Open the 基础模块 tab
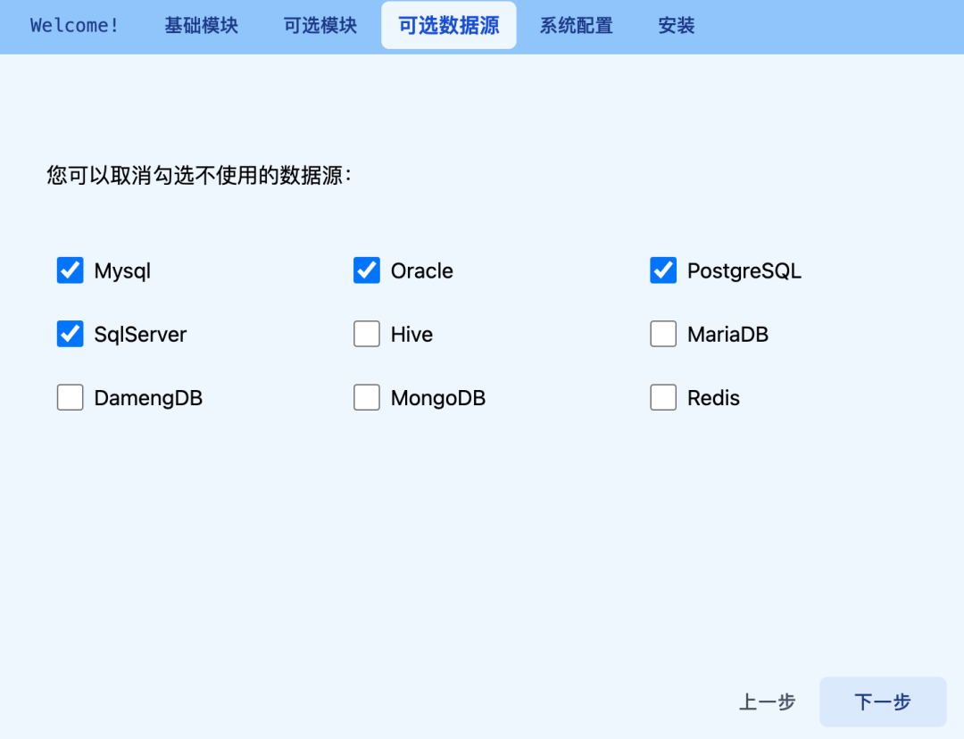The height and width of the screenshot is (739, 964). (x=201, y=25)
